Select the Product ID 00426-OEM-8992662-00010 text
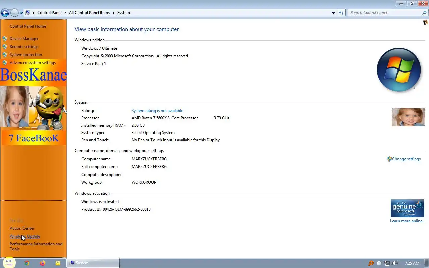429x268 pixels. coord(116,209)
